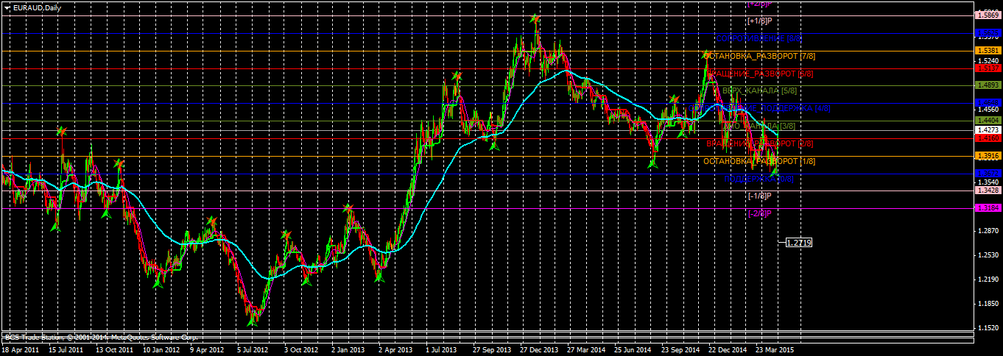
Task: Click the small triangle icon beside EURAUD,Daily
Action: pos(7,7)
